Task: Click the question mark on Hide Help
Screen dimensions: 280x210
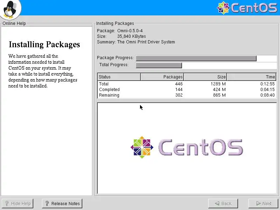Action: coord(7,203)
